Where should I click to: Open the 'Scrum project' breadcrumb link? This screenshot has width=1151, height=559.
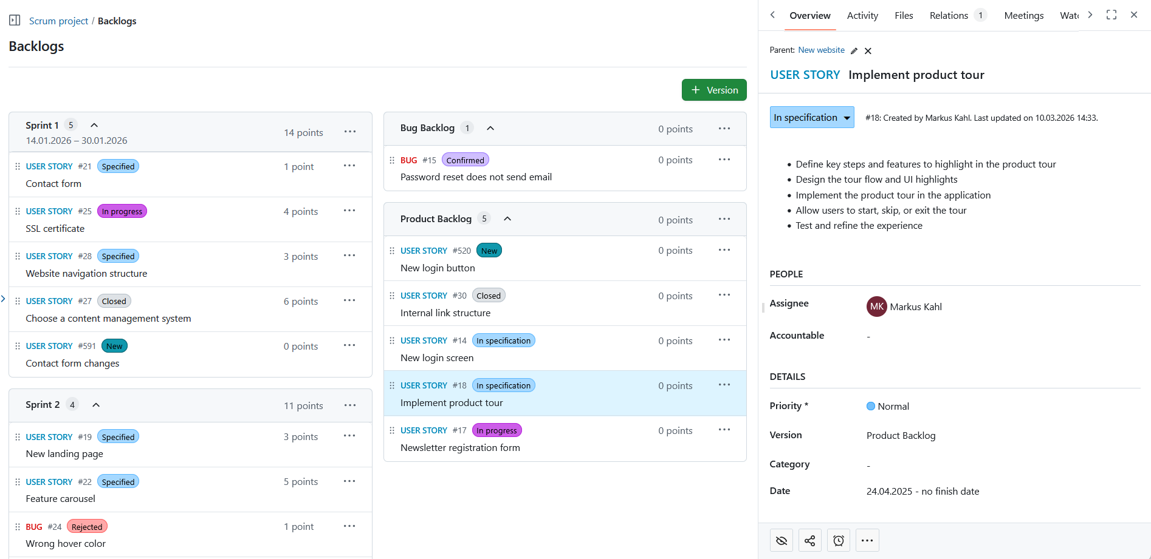point(58,20)
